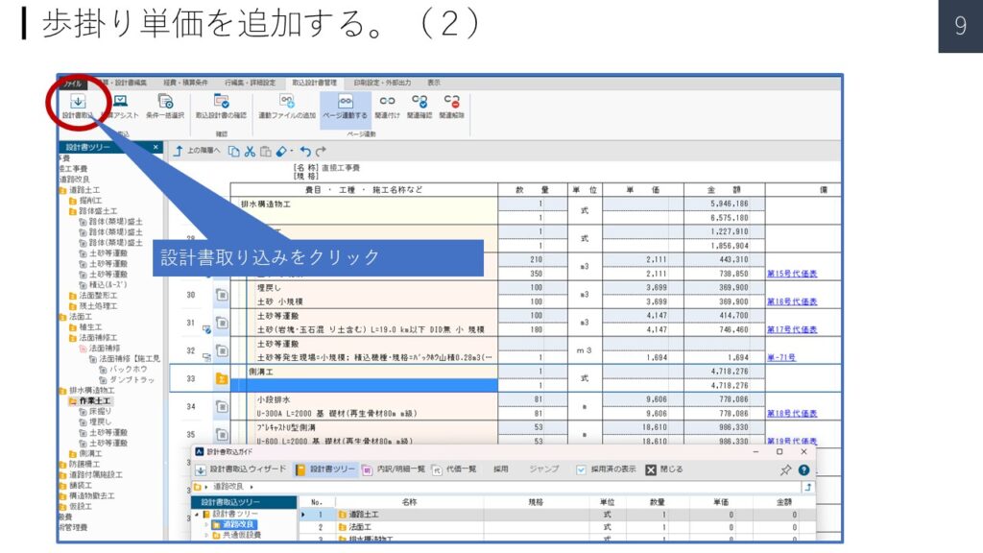This screenshot has height=553, width=983.
Task: Open the eraser tool dropdown arrow
Action: (x=291, y=152)
